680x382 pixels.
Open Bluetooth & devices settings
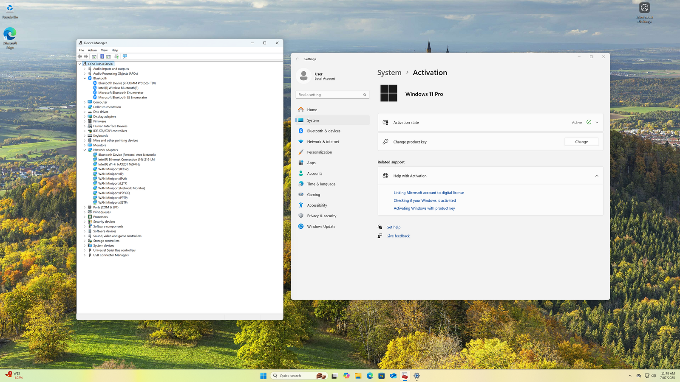(323, 131)
